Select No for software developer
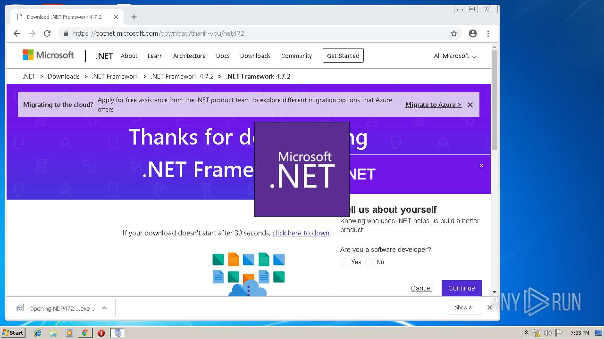The image size is (604, 339). coord(369,262)
